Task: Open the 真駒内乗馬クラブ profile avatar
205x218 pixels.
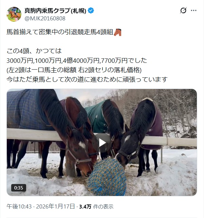Action: coord(14,14)
